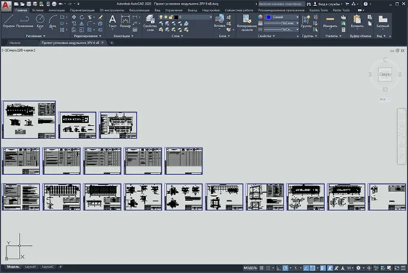Click the Move tool in Редактирование panel
408x273 pixels.
coord(74,17)
